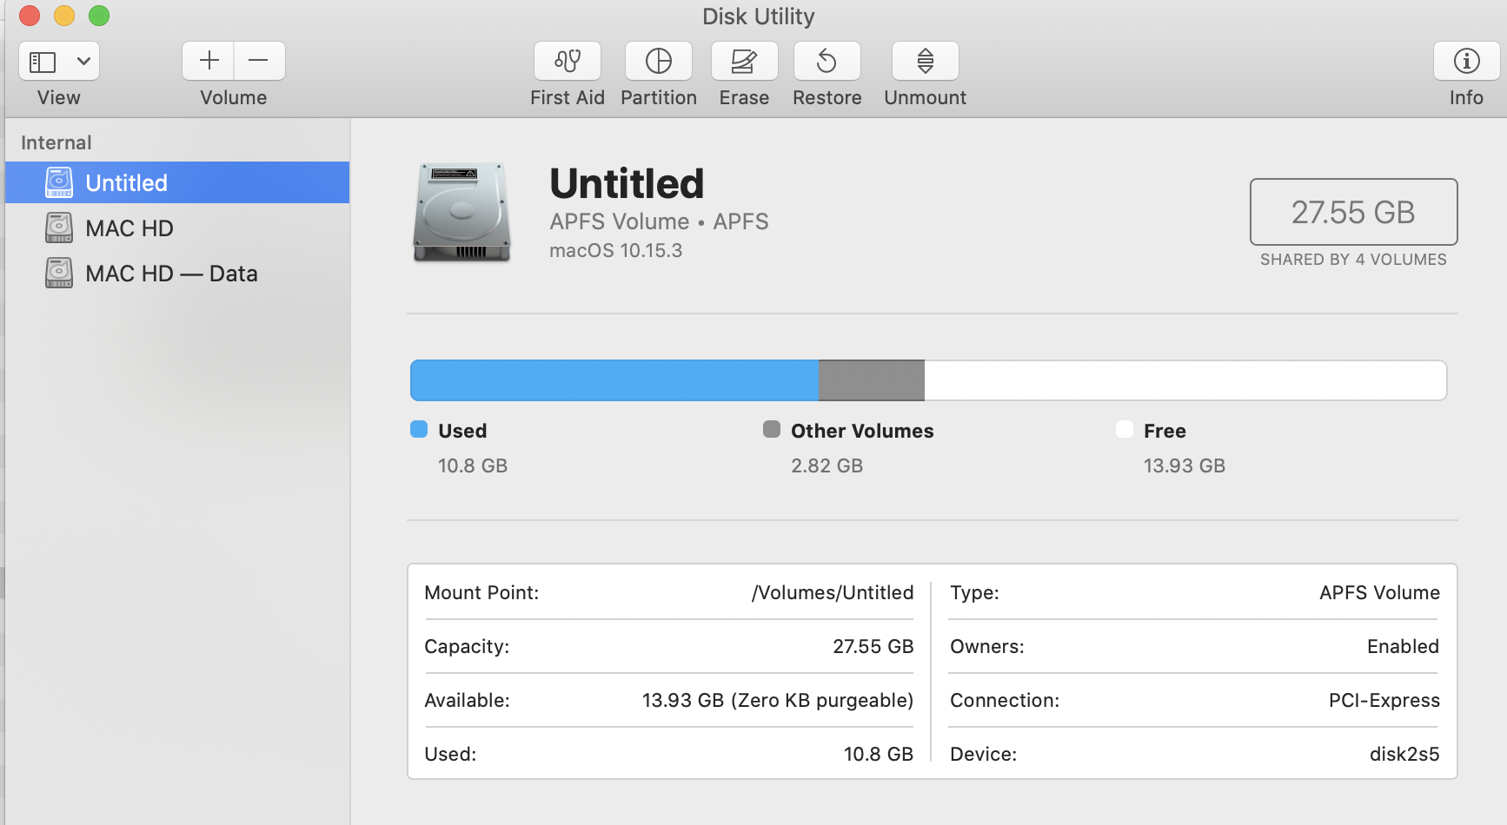Minimize window with yellow button
The height and width of the screenshot is (825, 1507).
(x=64, y=16)
